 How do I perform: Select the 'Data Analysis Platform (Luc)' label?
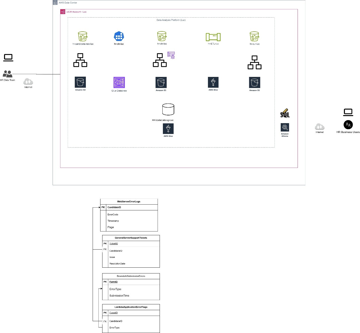[x=171, y=20]
